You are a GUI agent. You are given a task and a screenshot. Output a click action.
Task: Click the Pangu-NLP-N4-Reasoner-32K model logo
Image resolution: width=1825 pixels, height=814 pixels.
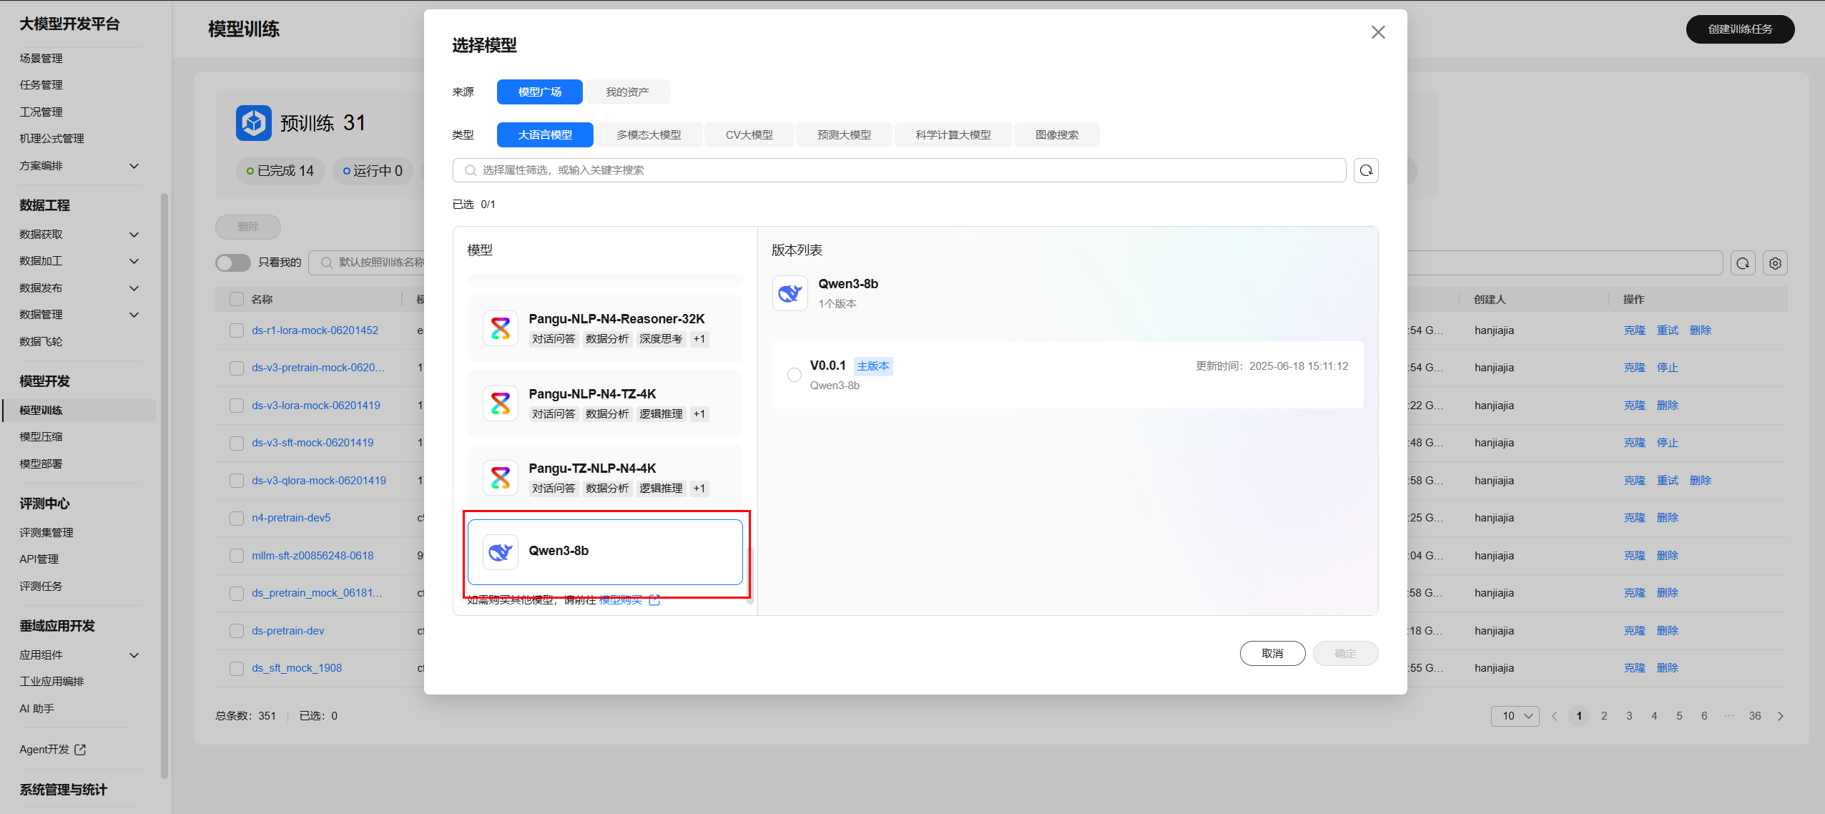coord(501,328)
